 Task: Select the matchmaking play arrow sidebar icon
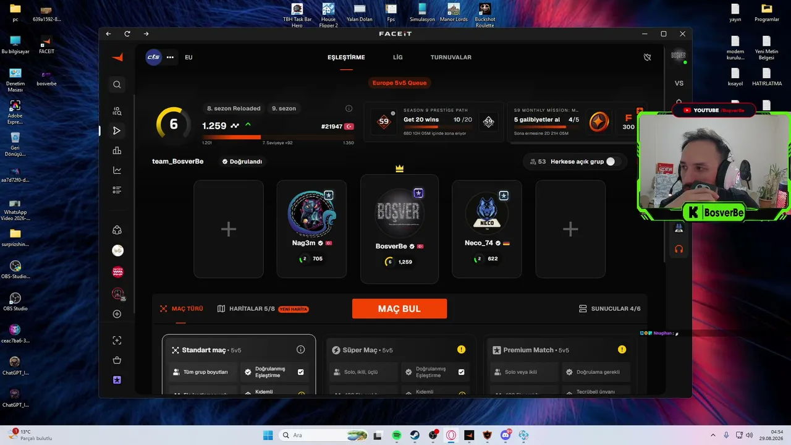click(117, 130)
